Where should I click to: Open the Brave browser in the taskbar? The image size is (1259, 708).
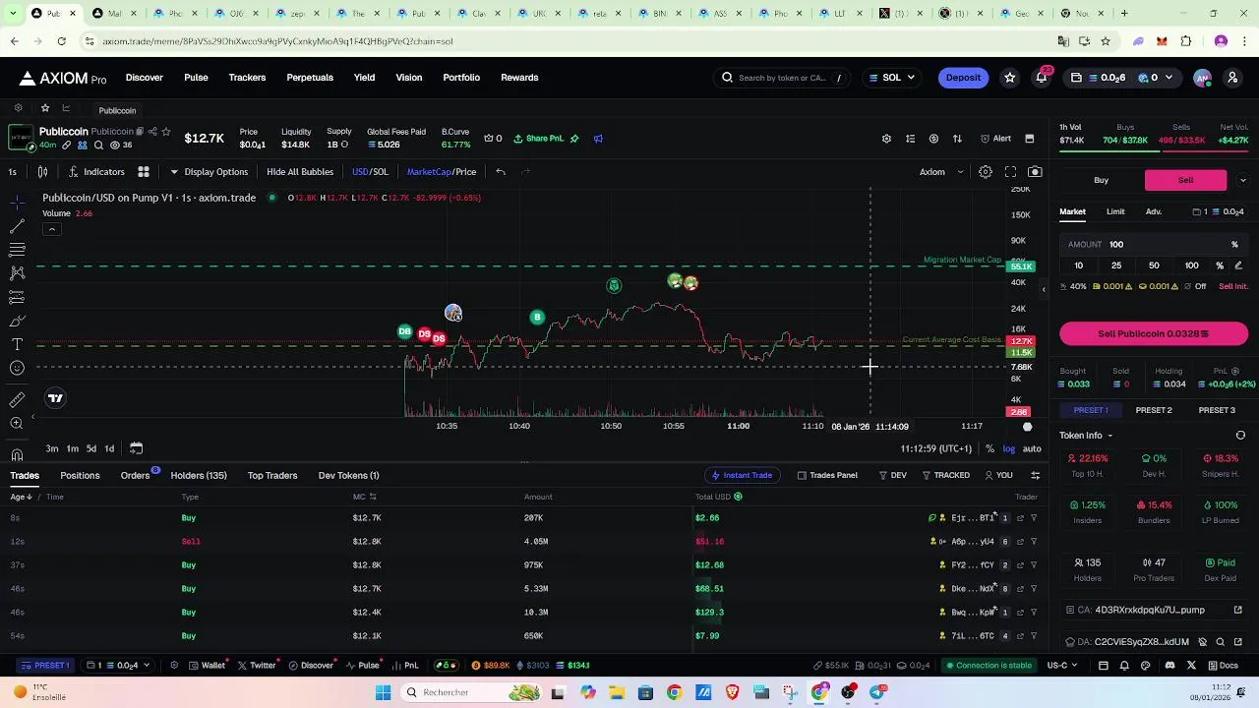(732, 692)
